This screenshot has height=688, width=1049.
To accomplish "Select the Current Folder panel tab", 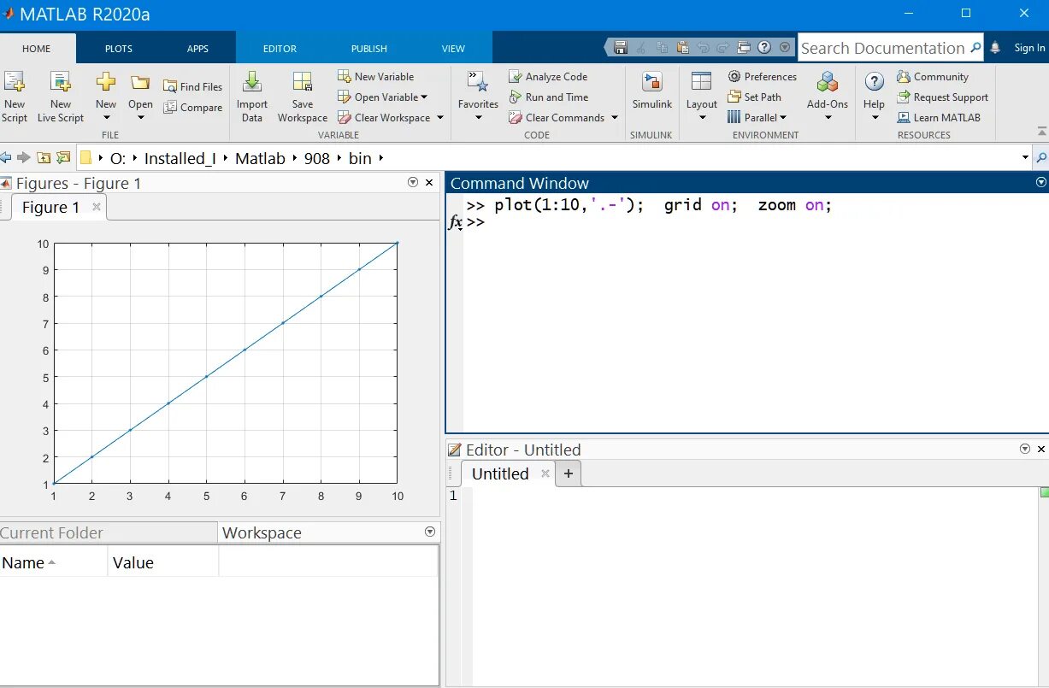I will click(x=109, y=532).
